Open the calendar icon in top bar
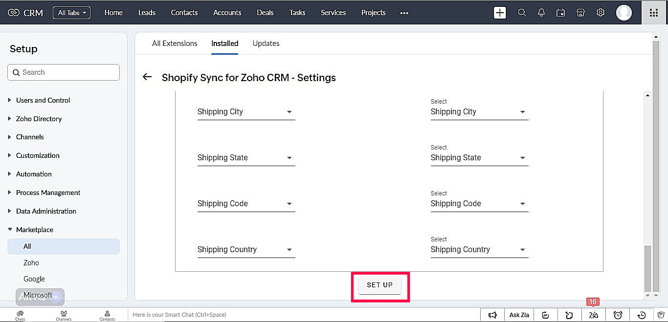 coord(561,13)
